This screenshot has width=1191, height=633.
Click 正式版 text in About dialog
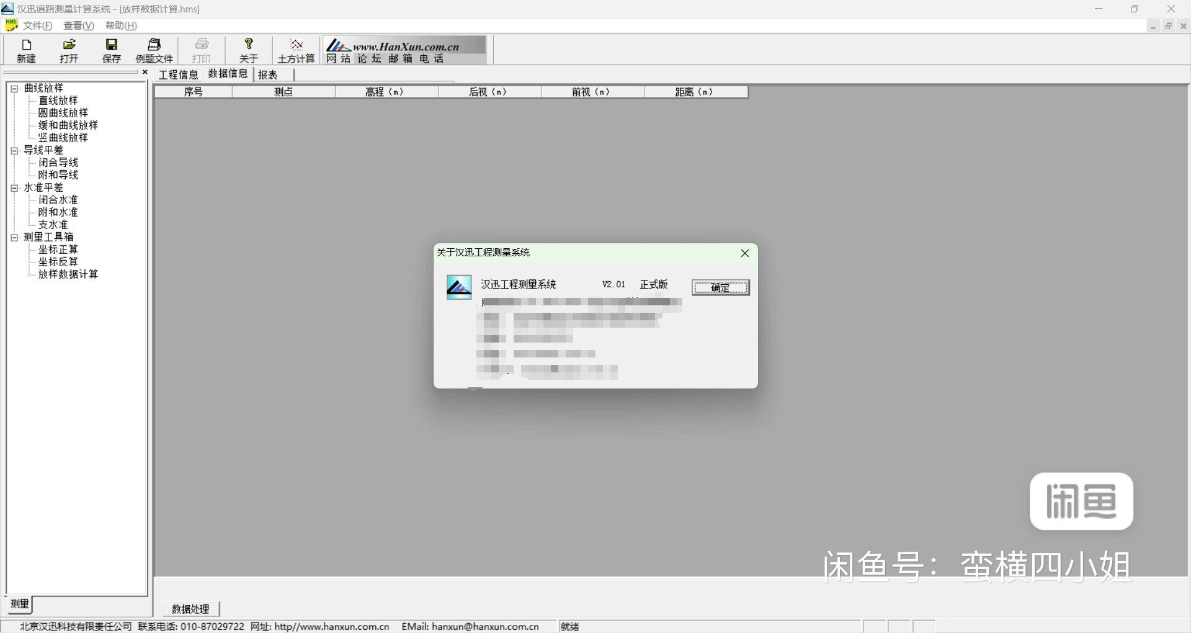point(654,284)
